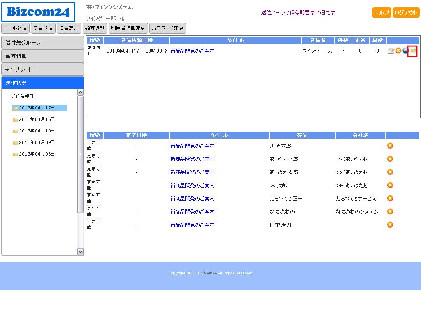The image size is (421, 316).
Task: Cancel delivery to あいうえ 一郎
Action: 390,159
